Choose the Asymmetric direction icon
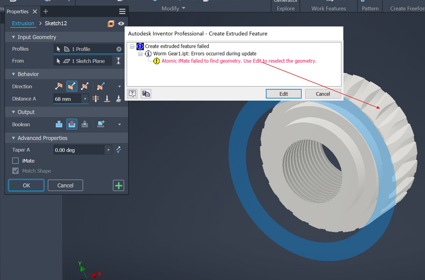The height and width of the screenshot is (280, 425). (101, 86)
